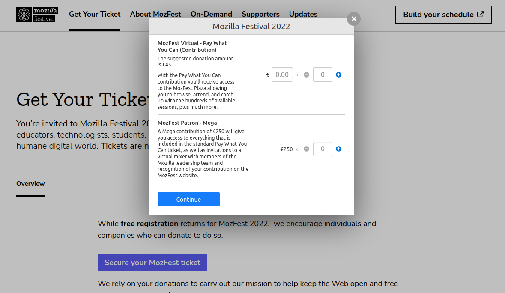Open the Updates navigation item

pyautogui.click(x=303, y=14)
